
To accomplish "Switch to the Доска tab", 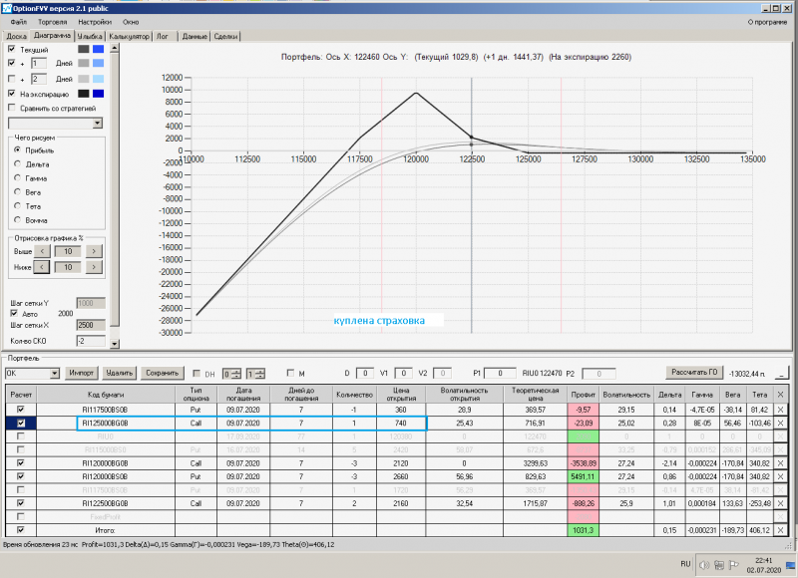I will [x=16, y=36].
